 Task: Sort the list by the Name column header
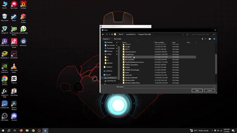pos(138,42)
